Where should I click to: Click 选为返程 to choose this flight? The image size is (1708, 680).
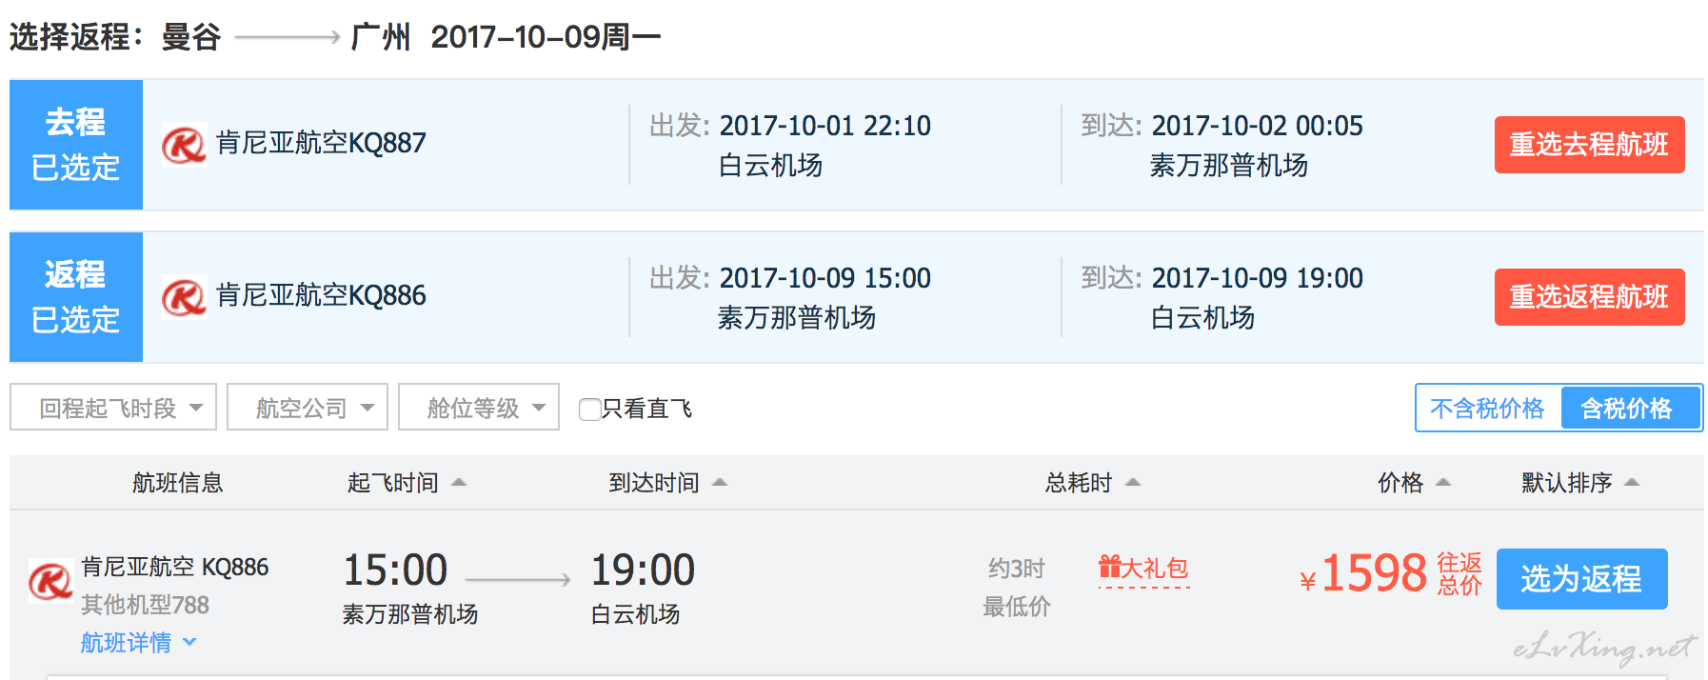[x=1581, y=579]
